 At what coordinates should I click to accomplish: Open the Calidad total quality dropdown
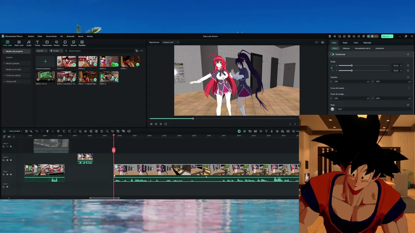[171, 42]
